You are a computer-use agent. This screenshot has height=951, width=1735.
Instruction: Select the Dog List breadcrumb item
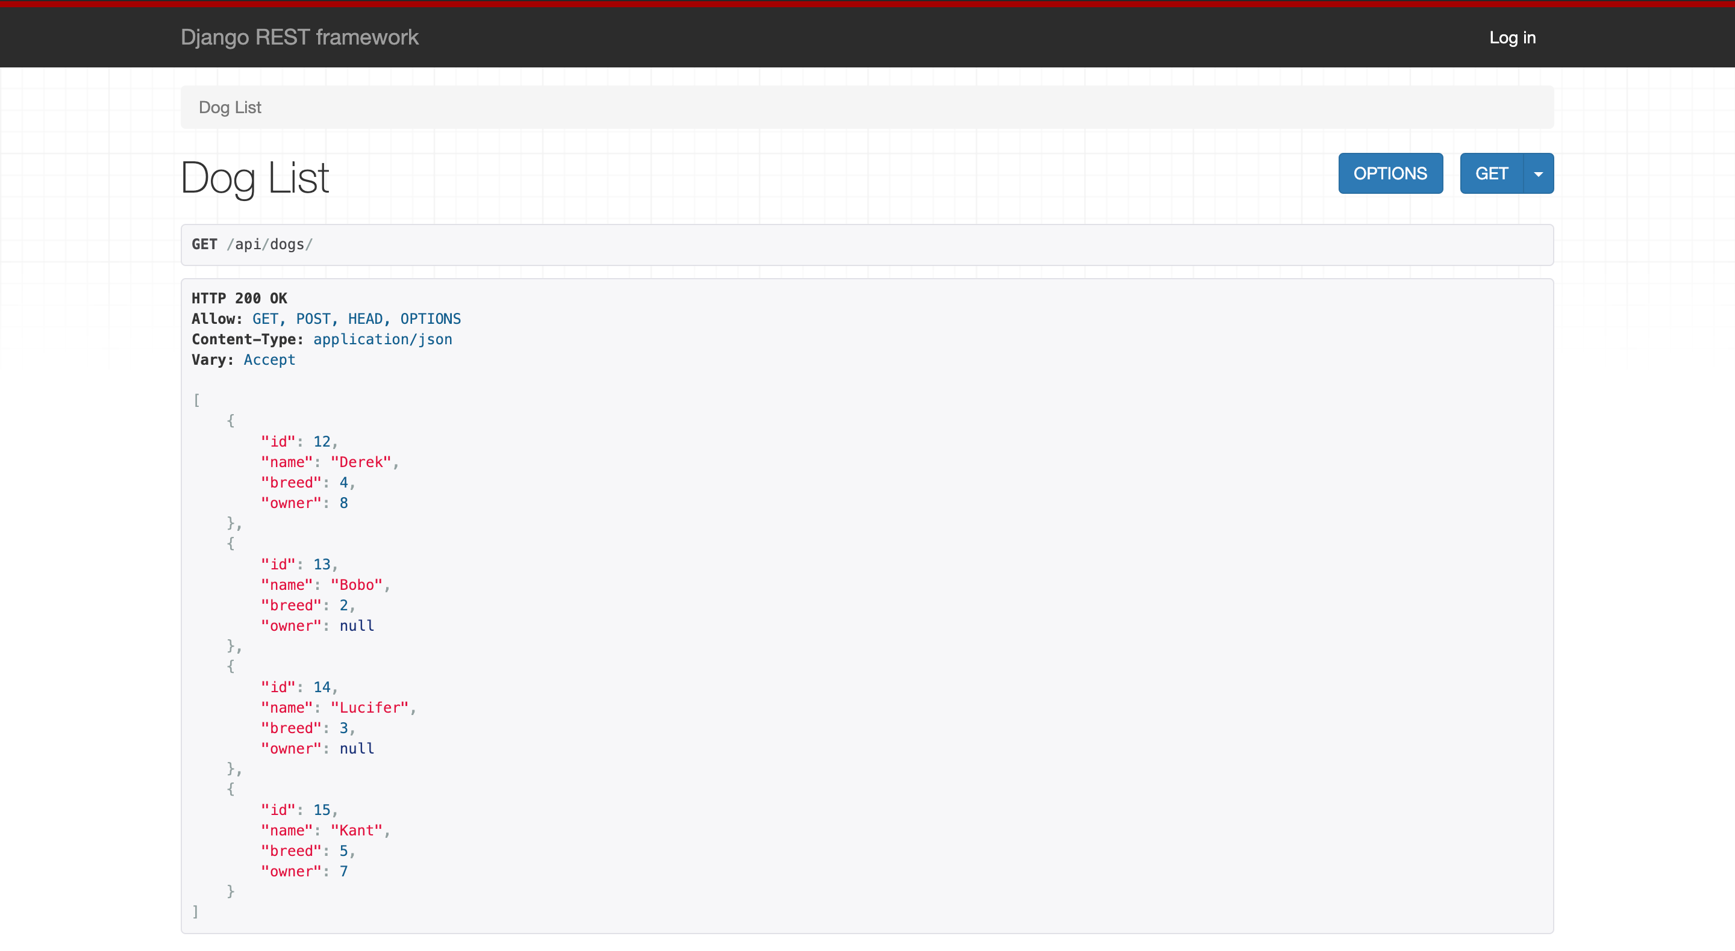tap(230, 107)
